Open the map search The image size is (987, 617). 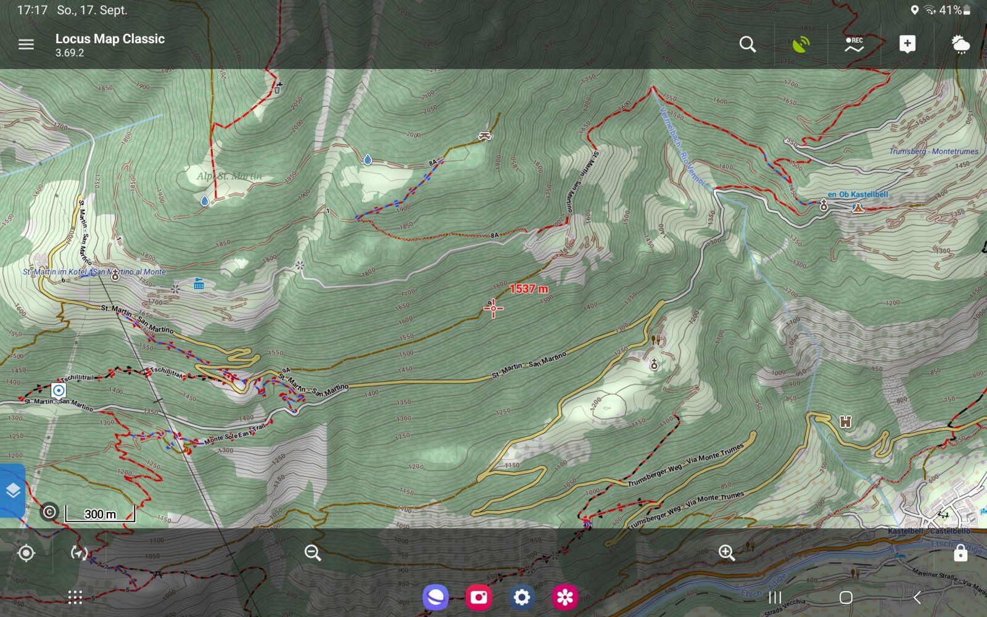[x=748, y=44]
